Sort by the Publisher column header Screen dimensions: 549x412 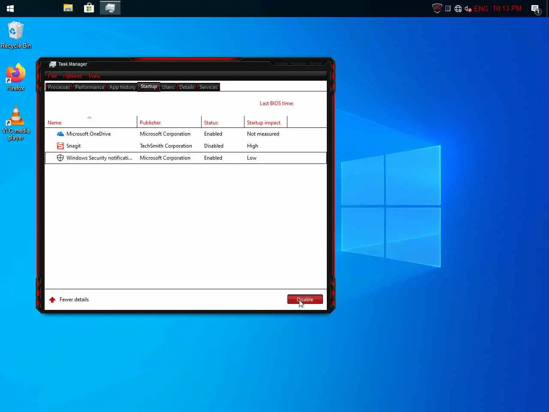click(169, 122)
